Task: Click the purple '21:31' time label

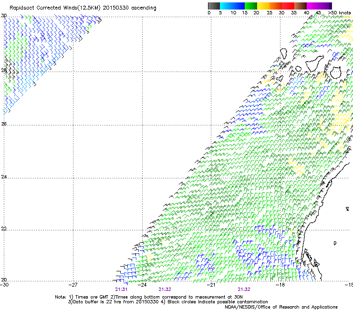Action: [121, 289]
